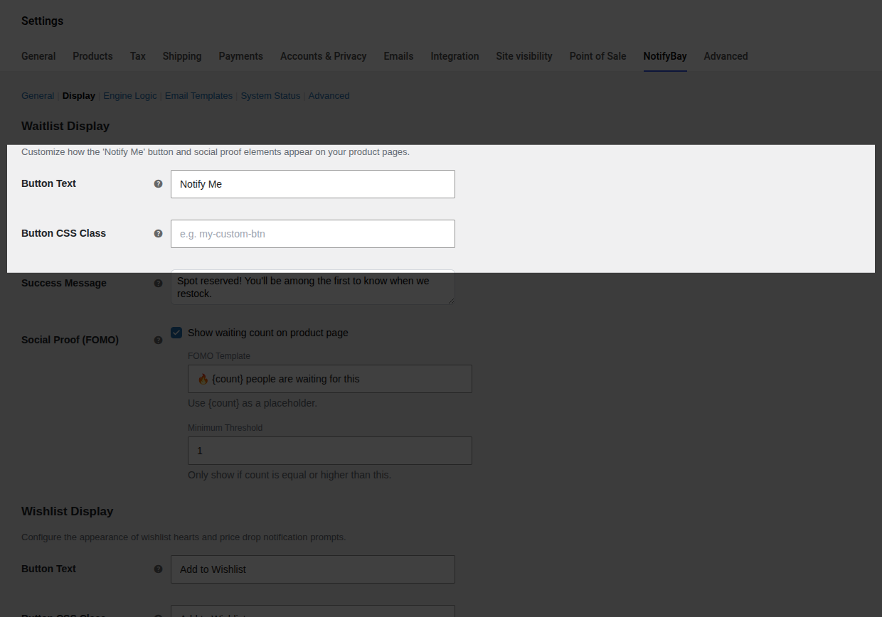The height and width of the screenshot is (617, 882).
Task: Focus the waitlist Button CSS Class field
Action: point(313,234)
